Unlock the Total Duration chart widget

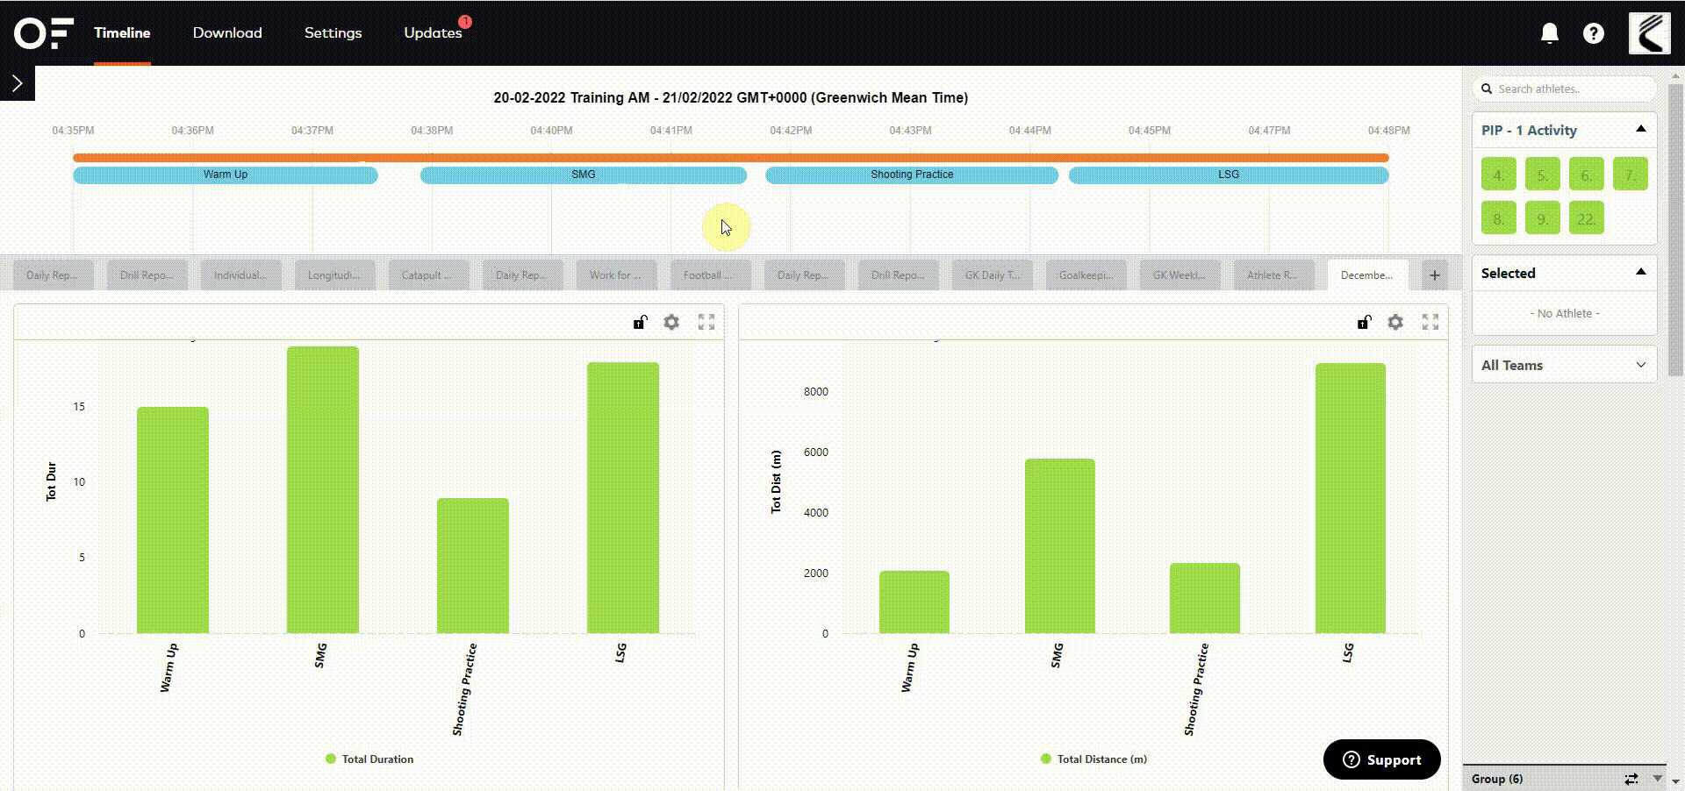(x=641, y=322)
